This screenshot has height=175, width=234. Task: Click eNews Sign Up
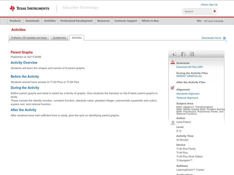209,4
